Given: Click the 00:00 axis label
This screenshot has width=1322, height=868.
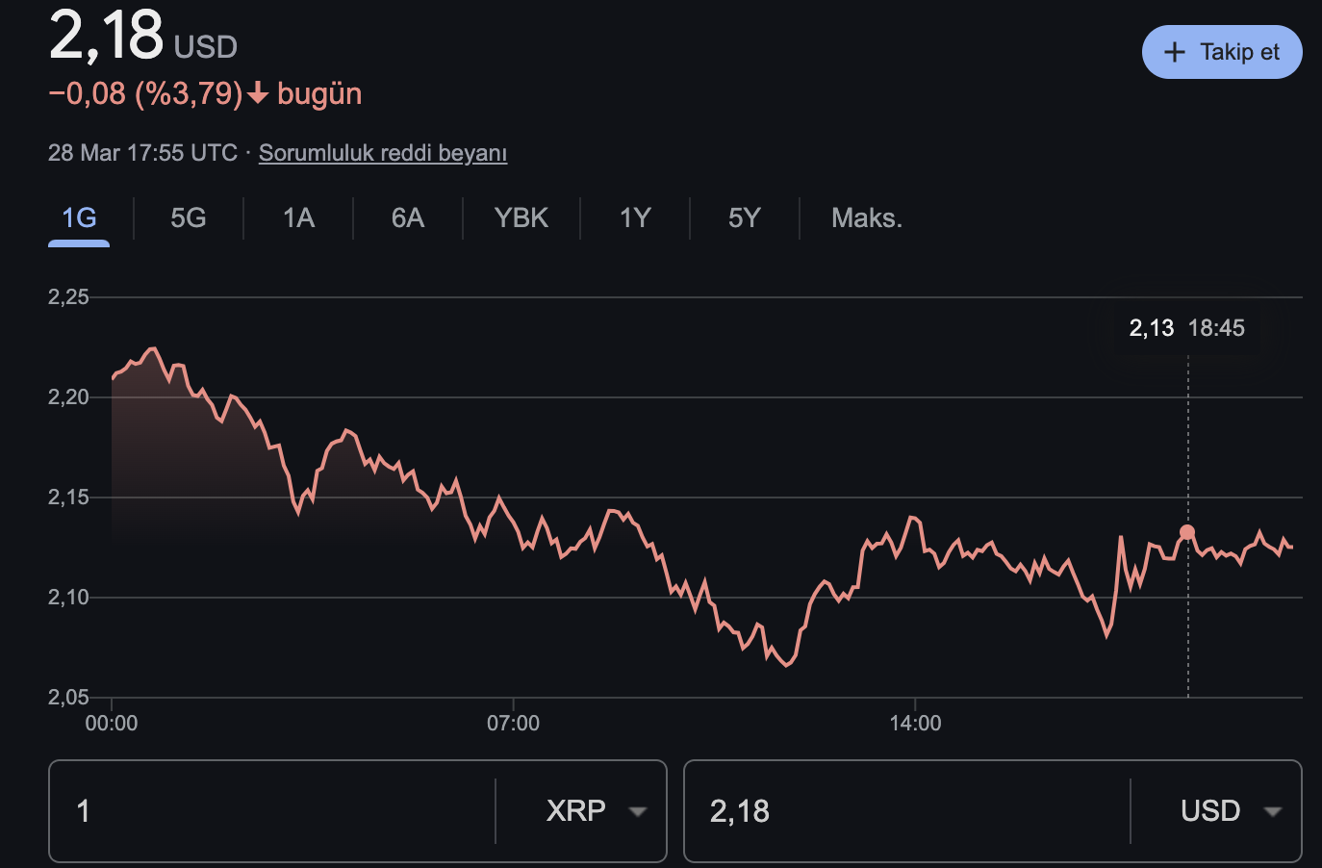Looking at the screenshot, I should coord(112,723).
